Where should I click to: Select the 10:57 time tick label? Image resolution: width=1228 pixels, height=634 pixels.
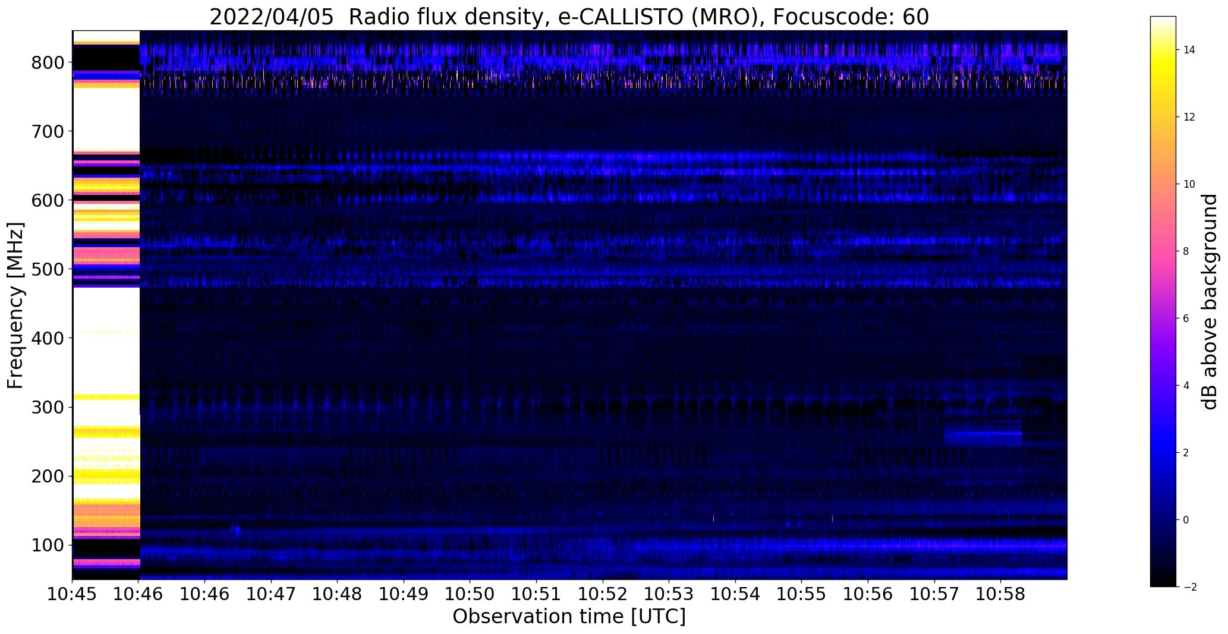pos(934,594)
